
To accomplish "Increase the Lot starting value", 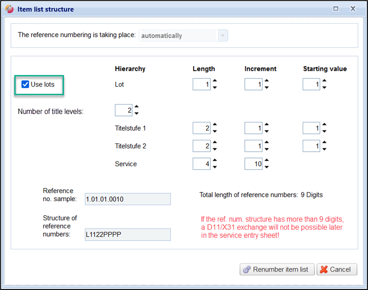I will pos(324,81).
